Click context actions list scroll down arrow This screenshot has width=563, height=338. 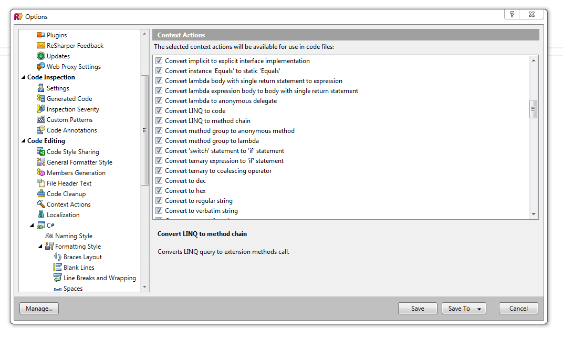tap(534, 214)
